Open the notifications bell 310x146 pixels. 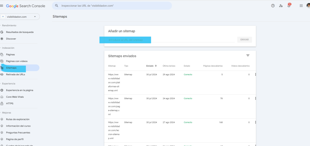[289, 6]
